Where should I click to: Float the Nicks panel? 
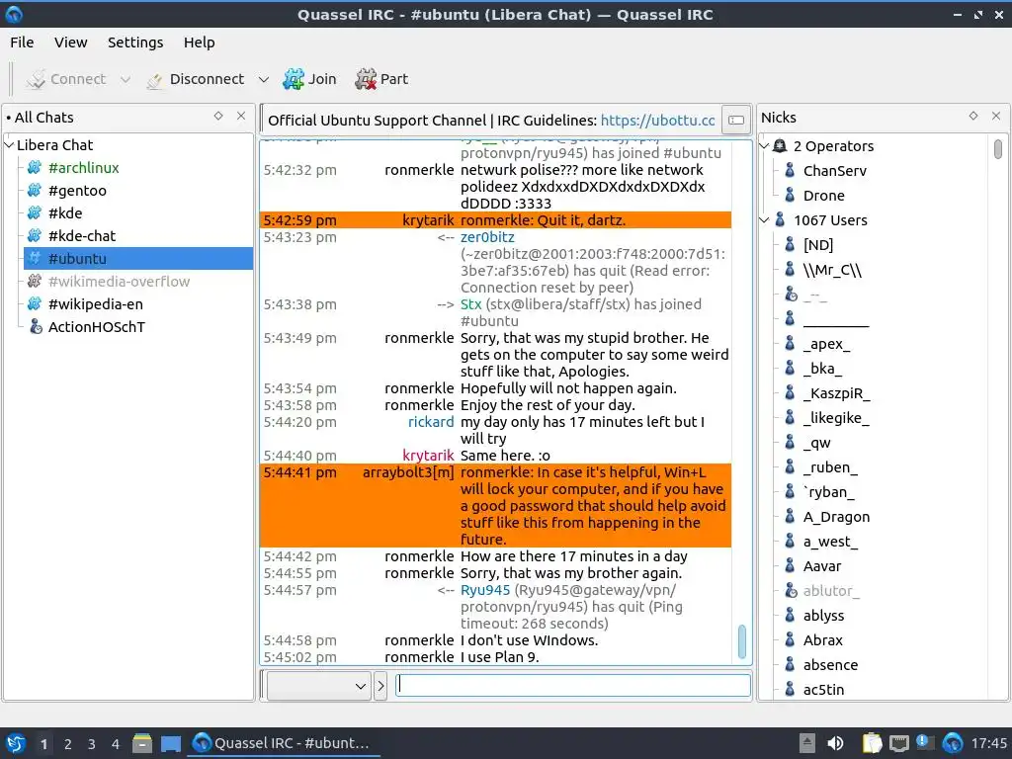coord(973,117)
